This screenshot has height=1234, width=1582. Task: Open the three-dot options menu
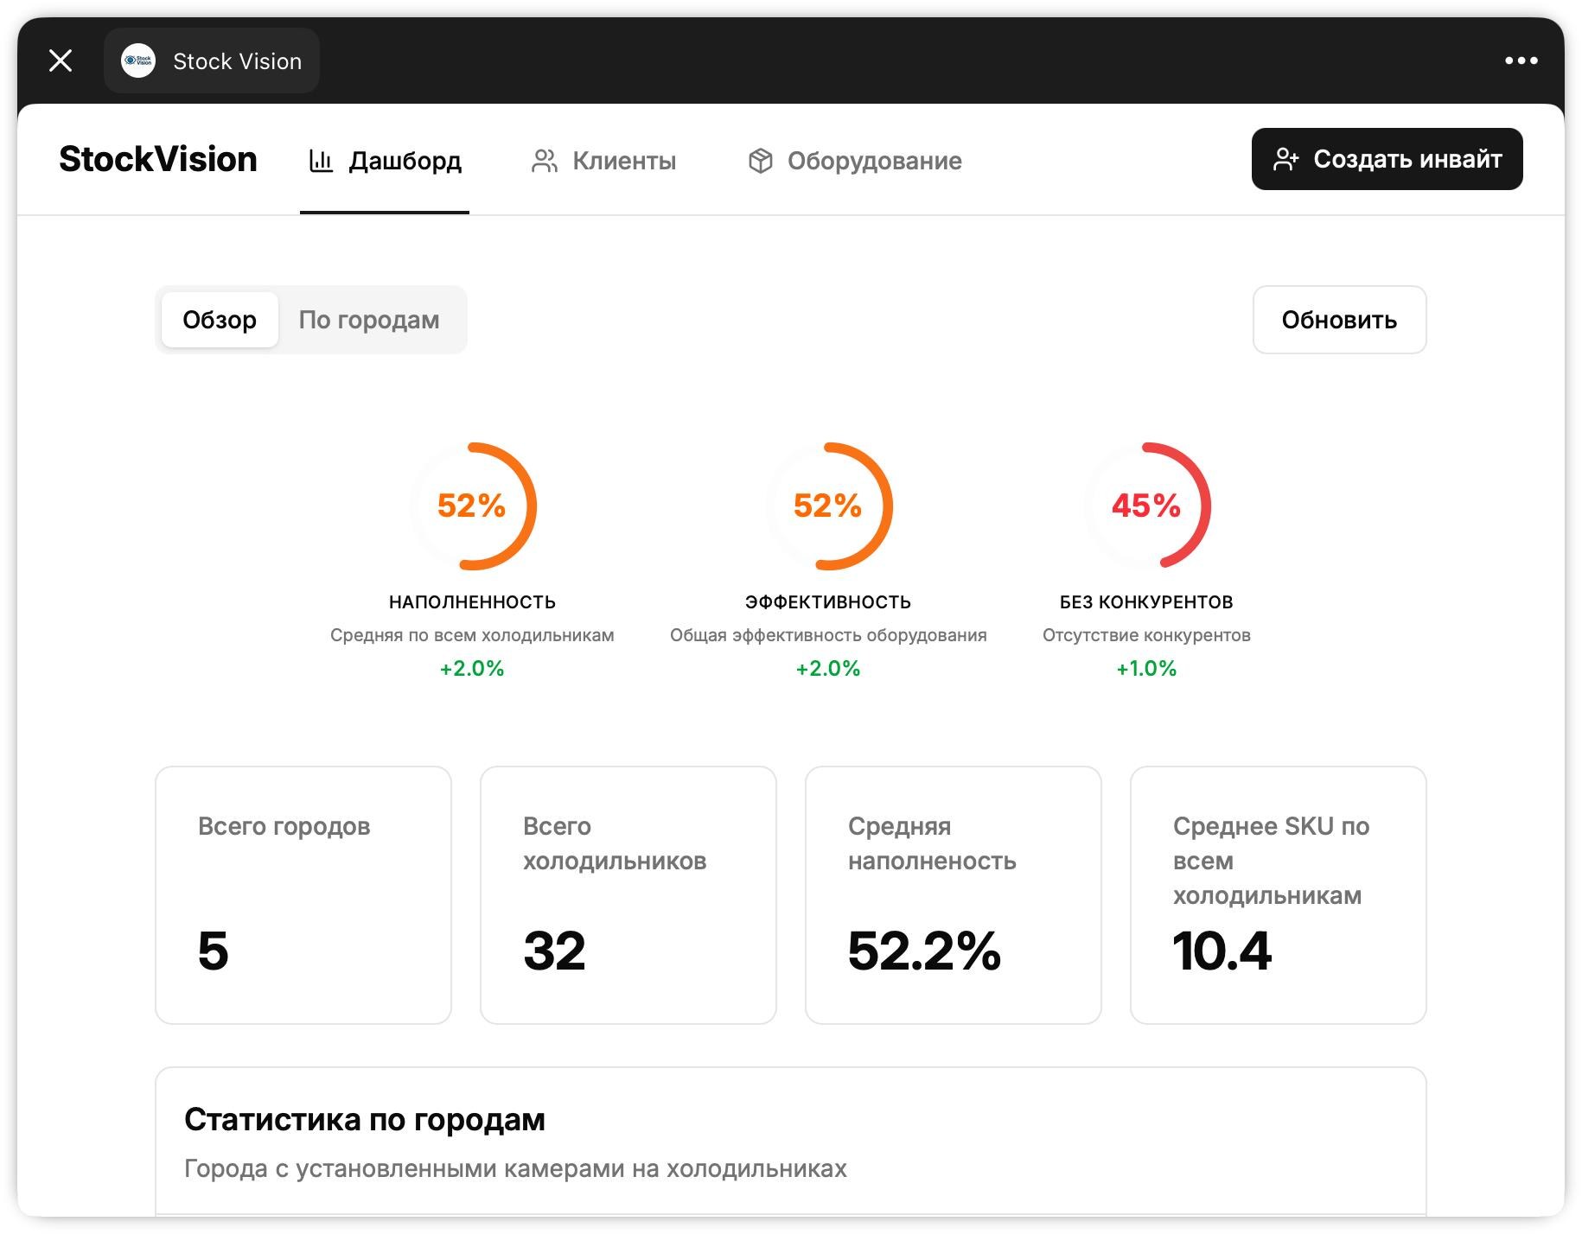1521,60
